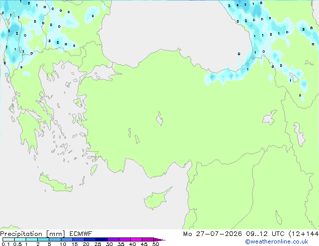Click the 45–50 mm legend swatch
This screenshot has width=319, height=246.
[x=148, y=239]
